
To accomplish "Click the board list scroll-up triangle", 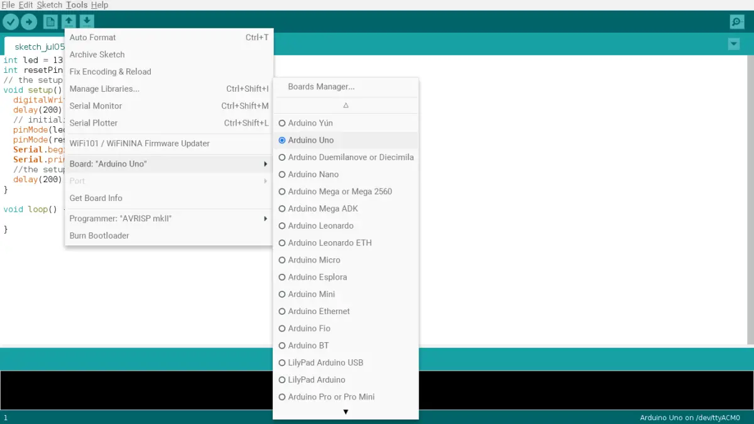I will pyautogui.click(x=346, y=106).
